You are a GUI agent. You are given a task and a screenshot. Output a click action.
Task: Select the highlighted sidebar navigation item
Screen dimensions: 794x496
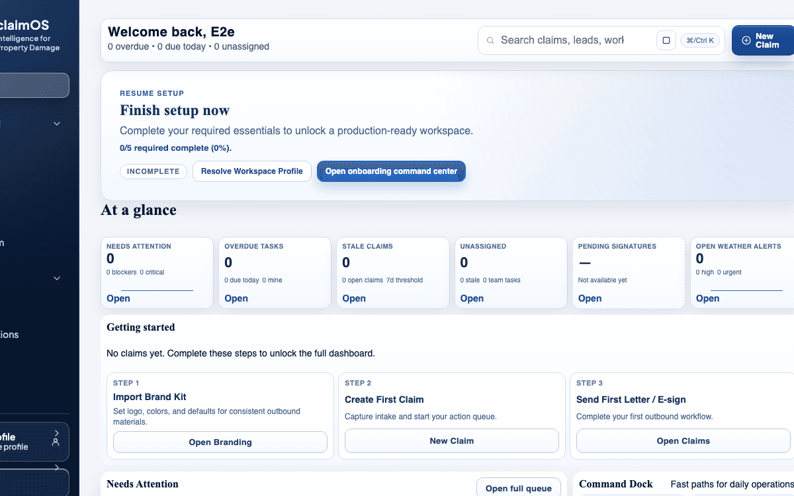33,85
